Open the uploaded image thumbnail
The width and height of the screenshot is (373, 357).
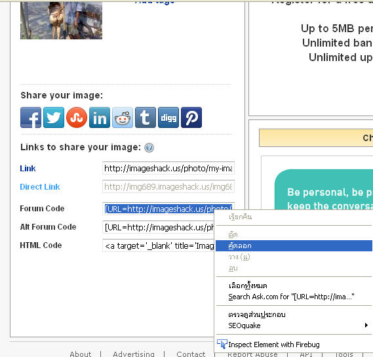pos(61,20)
